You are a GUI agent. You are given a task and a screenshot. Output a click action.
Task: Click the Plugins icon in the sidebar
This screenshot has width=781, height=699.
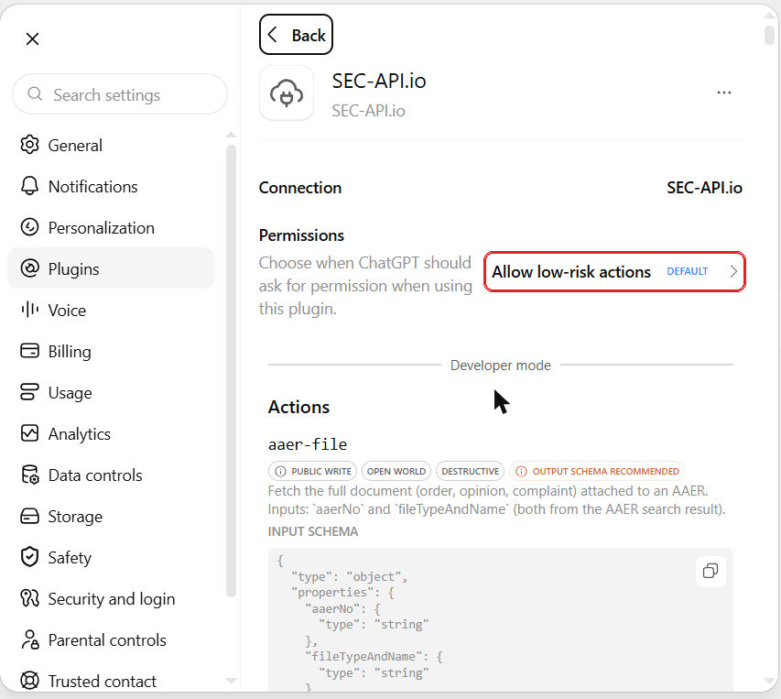click(x=29, y=268)
